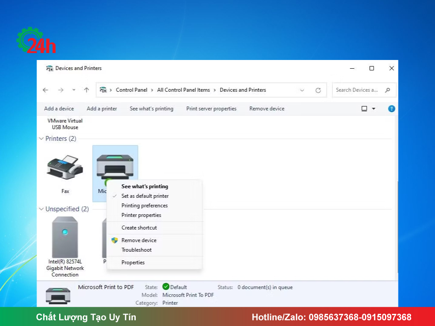Click the forward navigation arrow

click(61, 90)
